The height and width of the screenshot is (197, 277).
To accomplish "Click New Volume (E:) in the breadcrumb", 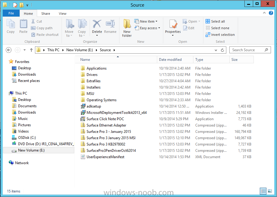I will (x=79, y=50).
